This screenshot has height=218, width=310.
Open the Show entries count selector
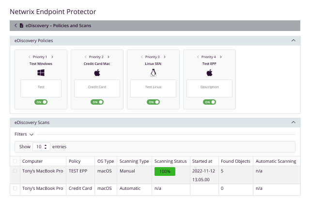coord(41,147)
